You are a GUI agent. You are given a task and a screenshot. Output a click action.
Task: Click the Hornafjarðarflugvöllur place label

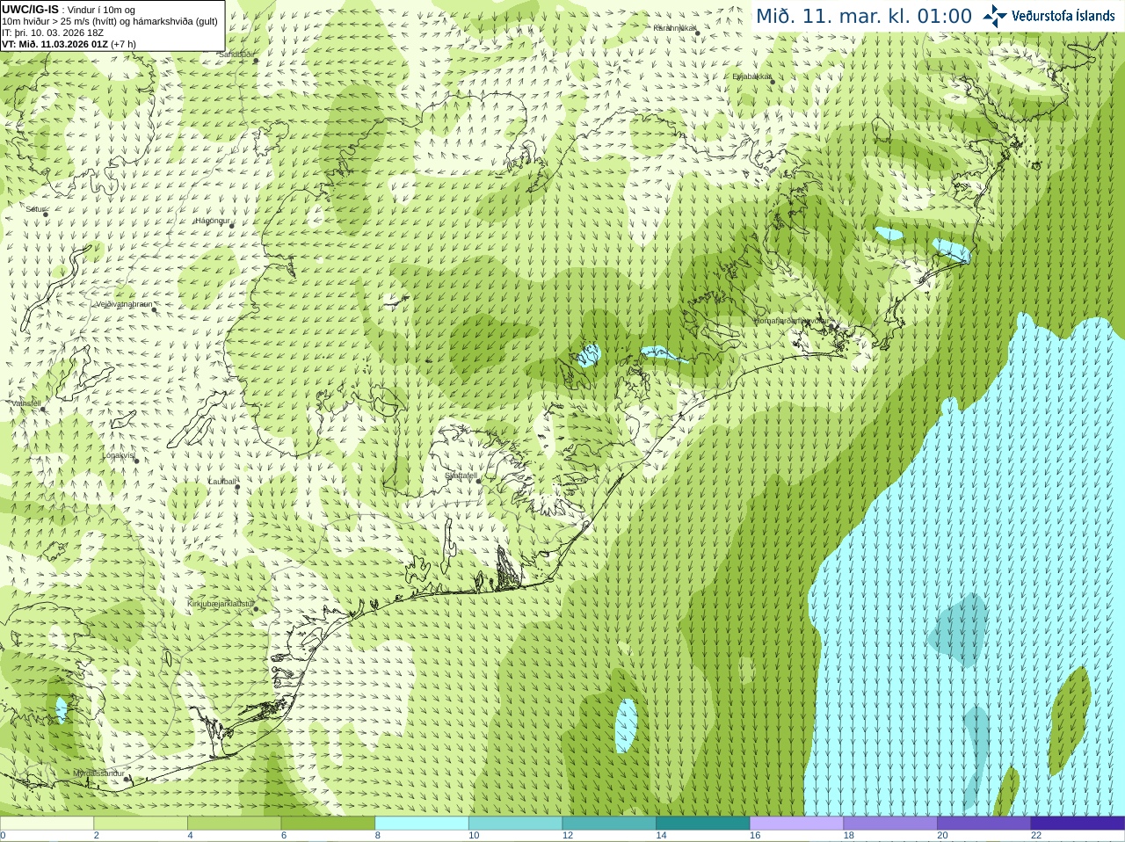[790, 321]
